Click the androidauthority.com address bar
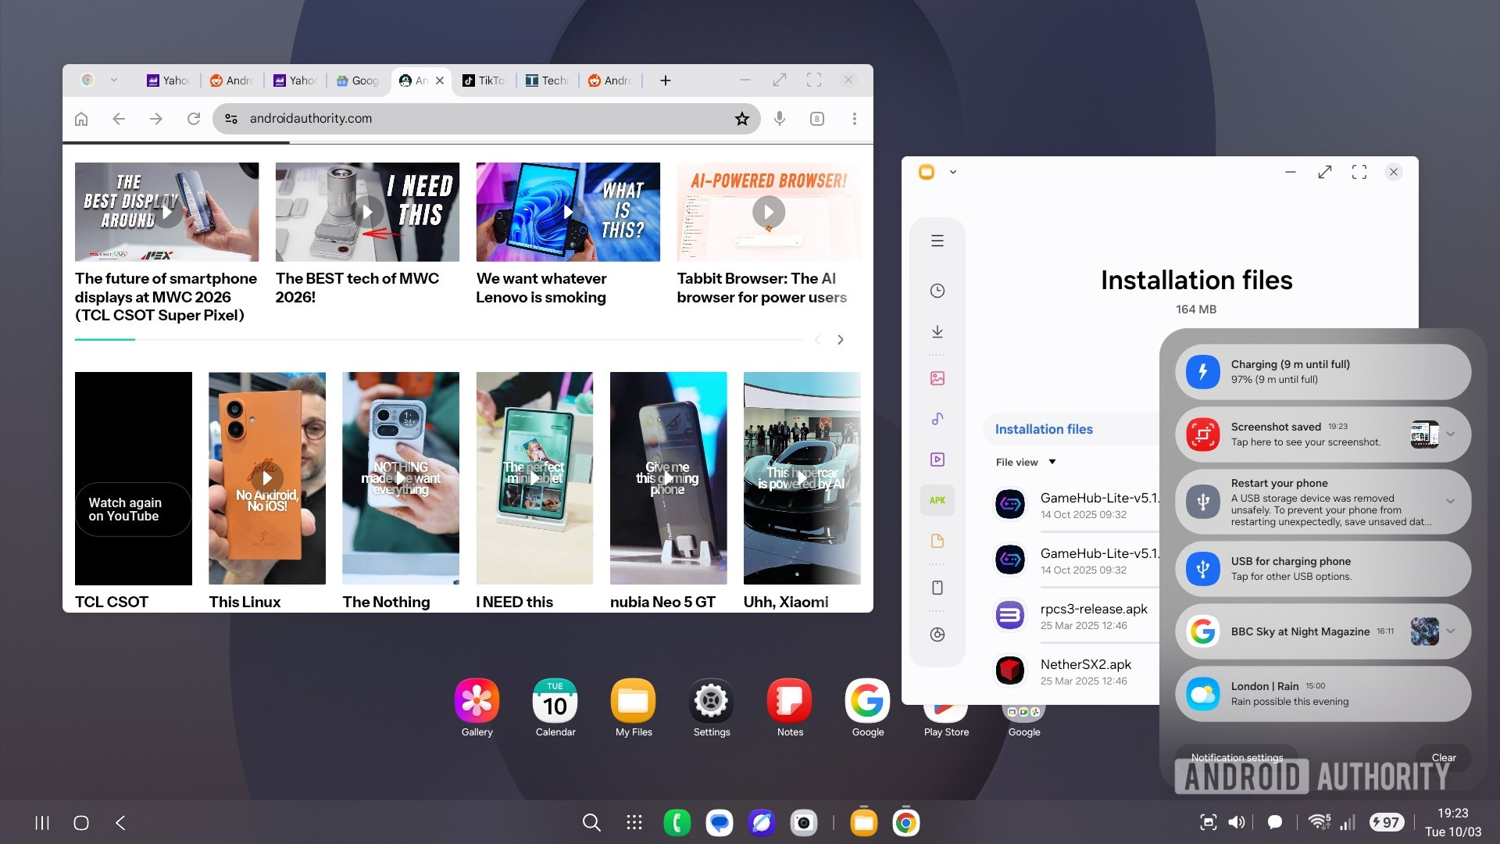Viewport: 1500px width, 844px height. 310,118
